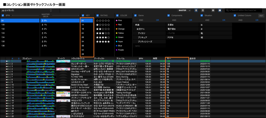Screen dimensions: 266x118
Task: Select OR under the Genre filter
Action: point(157,20)
